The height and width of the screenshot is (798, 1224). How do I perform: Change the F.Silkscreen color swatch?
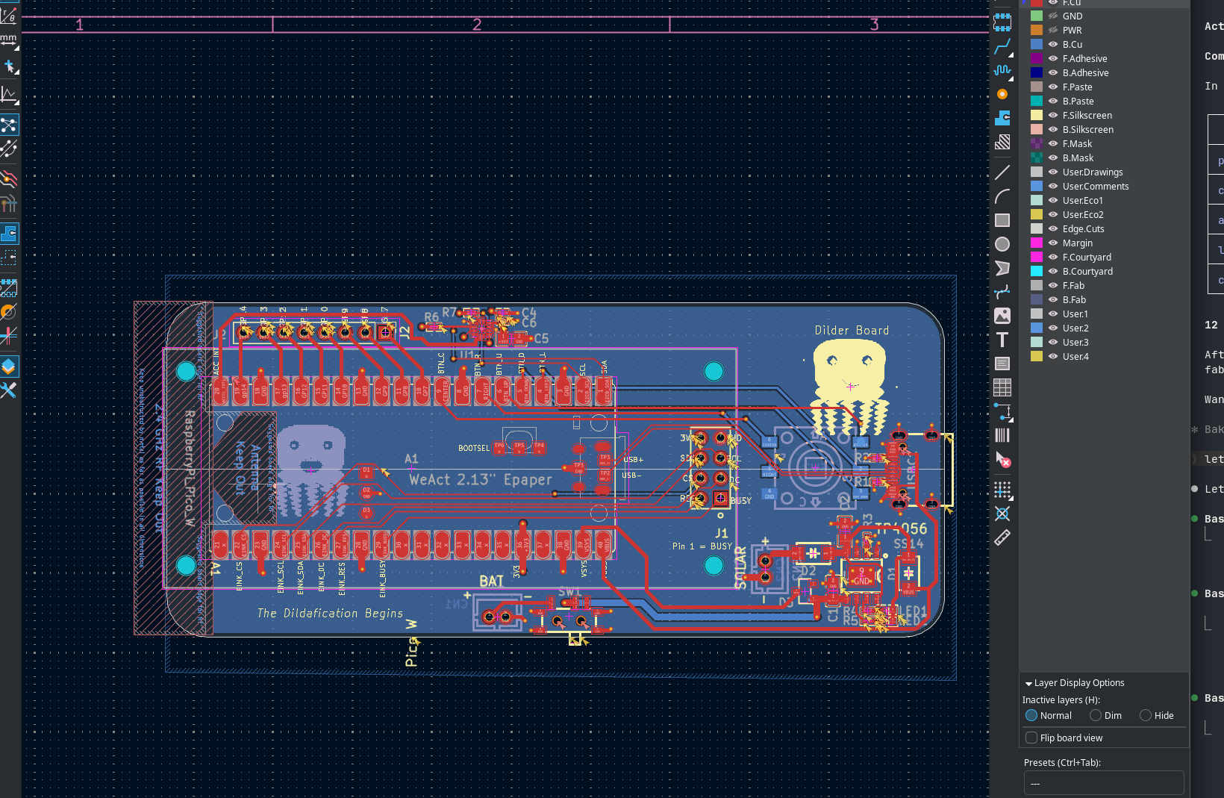tap(1037, 115)
